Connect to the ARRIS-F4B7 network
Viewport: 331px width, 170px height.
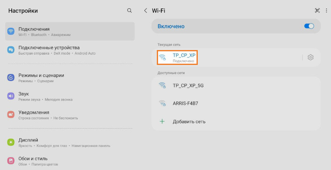pyautogui.click(x=185, y=103)
